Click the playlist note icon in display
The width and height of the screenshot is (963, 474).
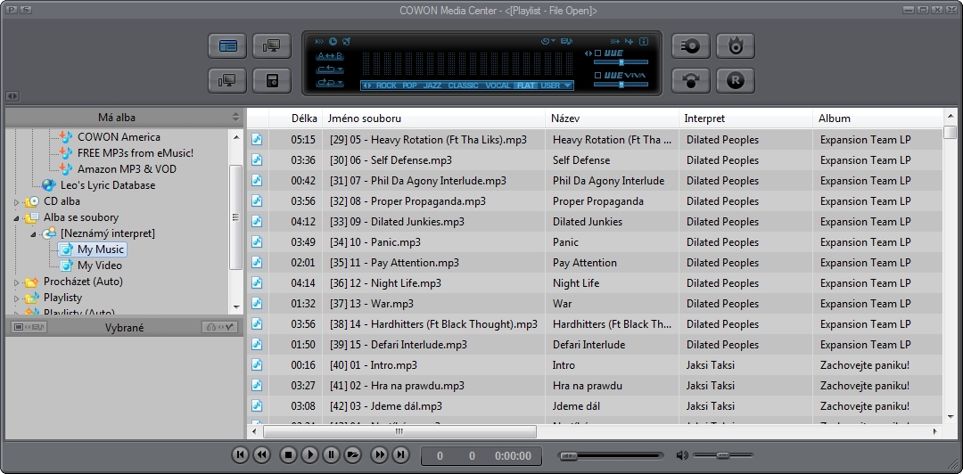point(566,42)
